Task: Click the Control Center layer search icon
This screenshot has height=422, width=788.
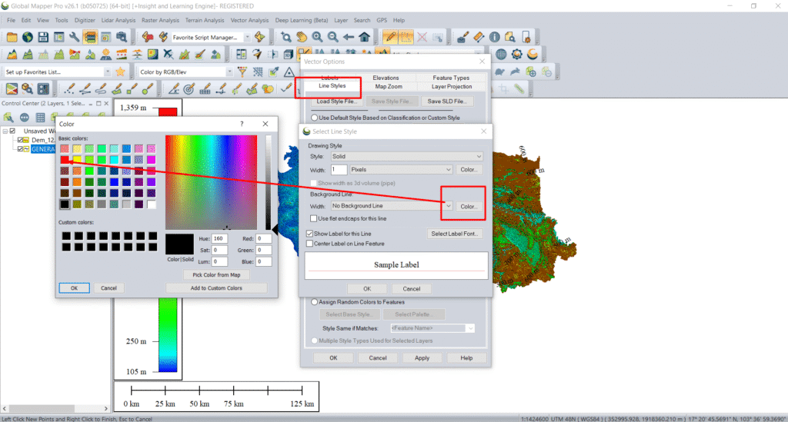Action: pos(8,118)
